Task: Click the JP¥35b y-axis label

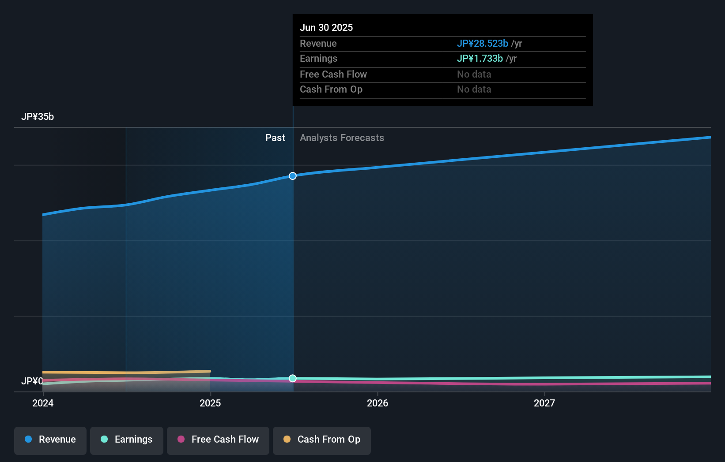Action: click(x=38, y=116)
